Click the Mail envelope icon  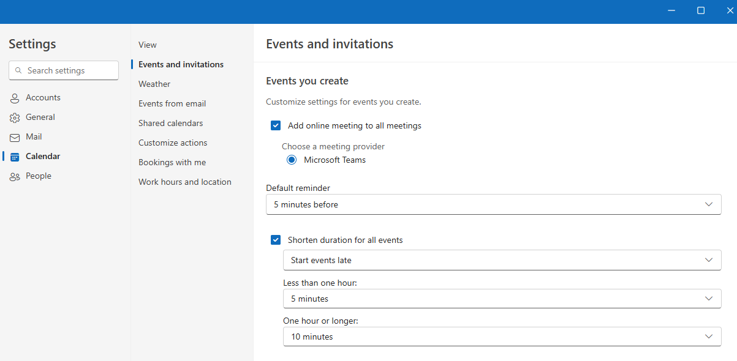point(14,136)
